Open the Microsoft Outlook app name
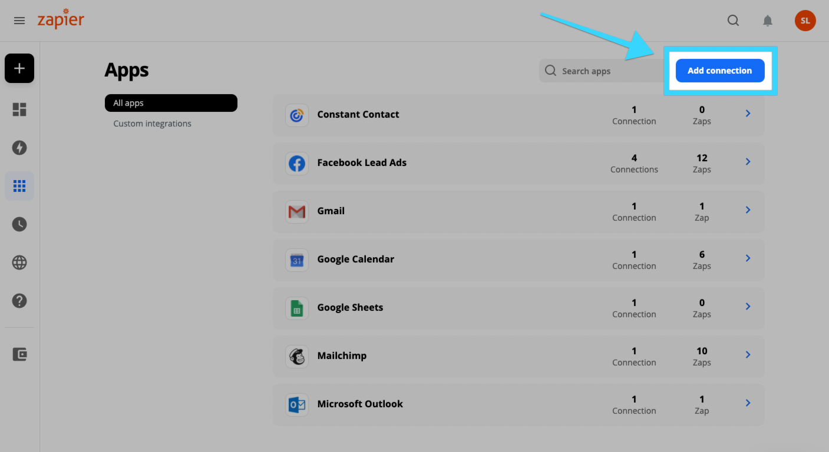This screenshot has width=829, height=452. tap(360, 404)
